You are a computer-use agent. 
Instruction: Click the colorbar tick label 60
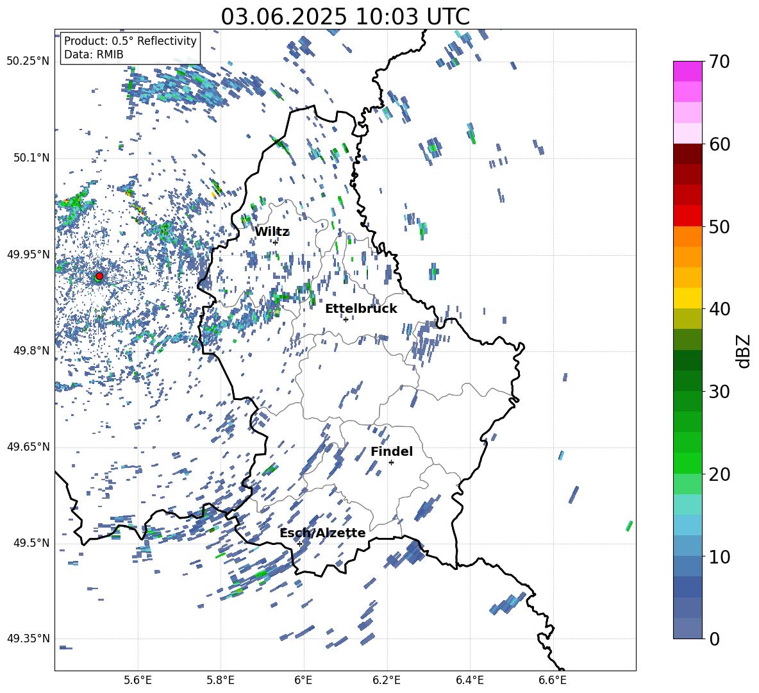pyautogui.click(x=719, y=144)
